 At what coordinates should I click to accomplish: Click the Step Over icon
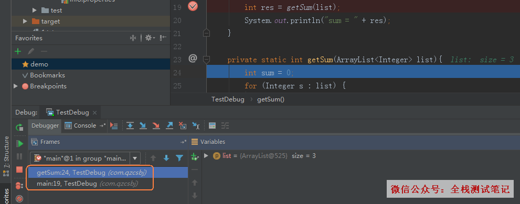130,126
